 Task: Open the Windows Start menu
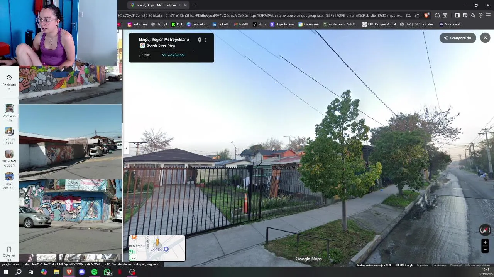click(x=6, y=272)
